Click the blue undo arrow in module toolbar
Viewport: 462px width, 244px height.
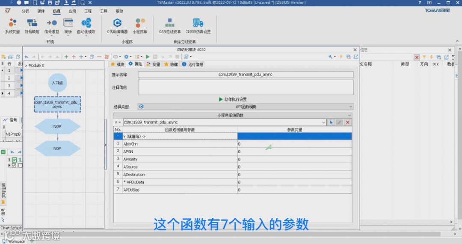point(27,57)
